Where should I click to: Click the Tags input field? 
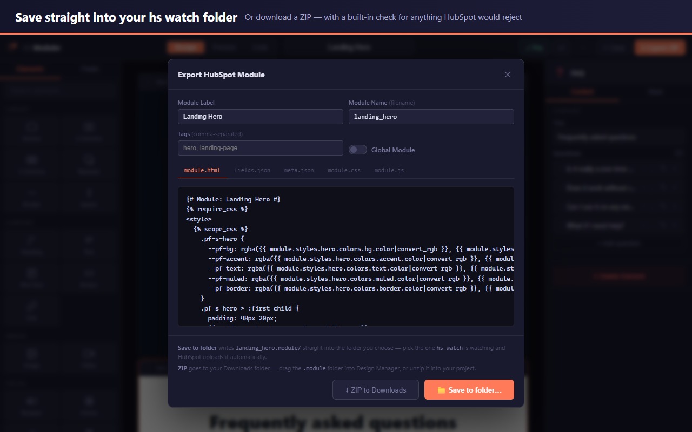[261, 148]
